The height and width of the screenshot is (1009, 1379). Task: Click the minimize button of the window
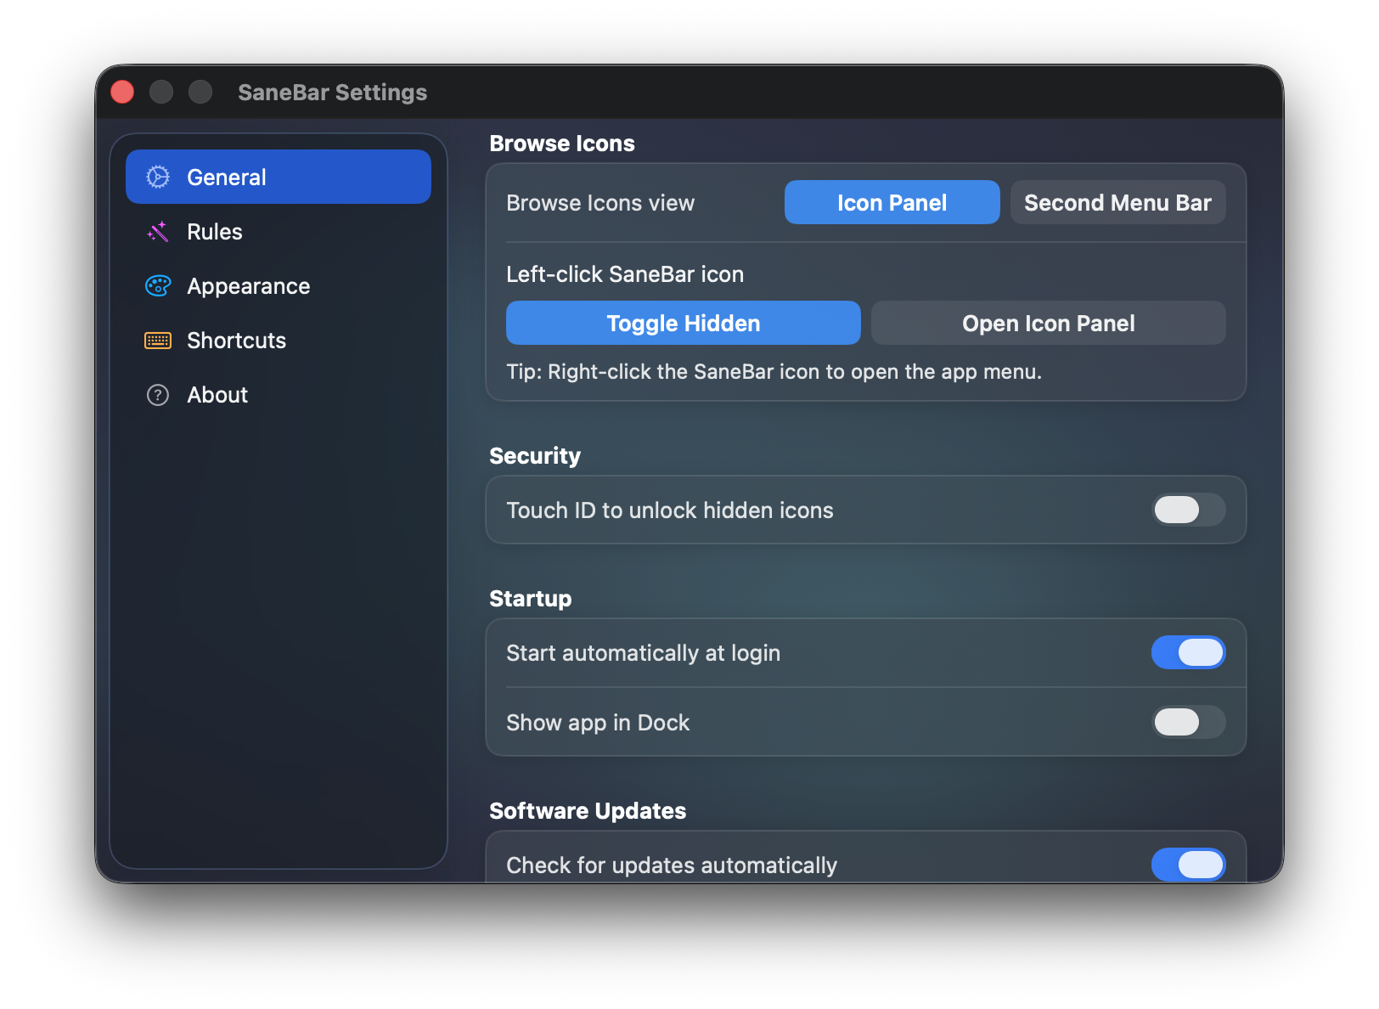[x=161, y=91]
